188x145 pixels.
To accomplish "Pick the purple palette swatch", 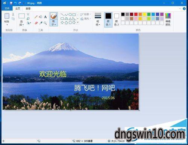I will (x=162, y=14).
